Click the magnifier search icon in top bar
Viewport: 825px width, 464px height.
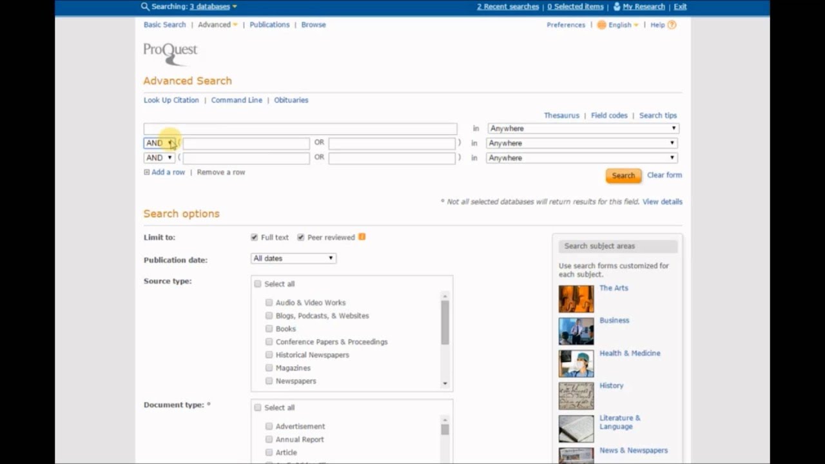[x=145, y=6]
